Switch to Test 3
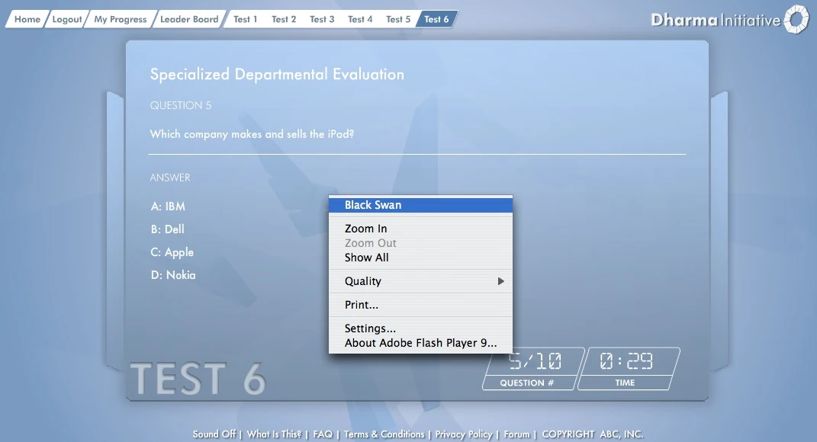The width and height of the screenshot is (817, 442). (322, 19)
